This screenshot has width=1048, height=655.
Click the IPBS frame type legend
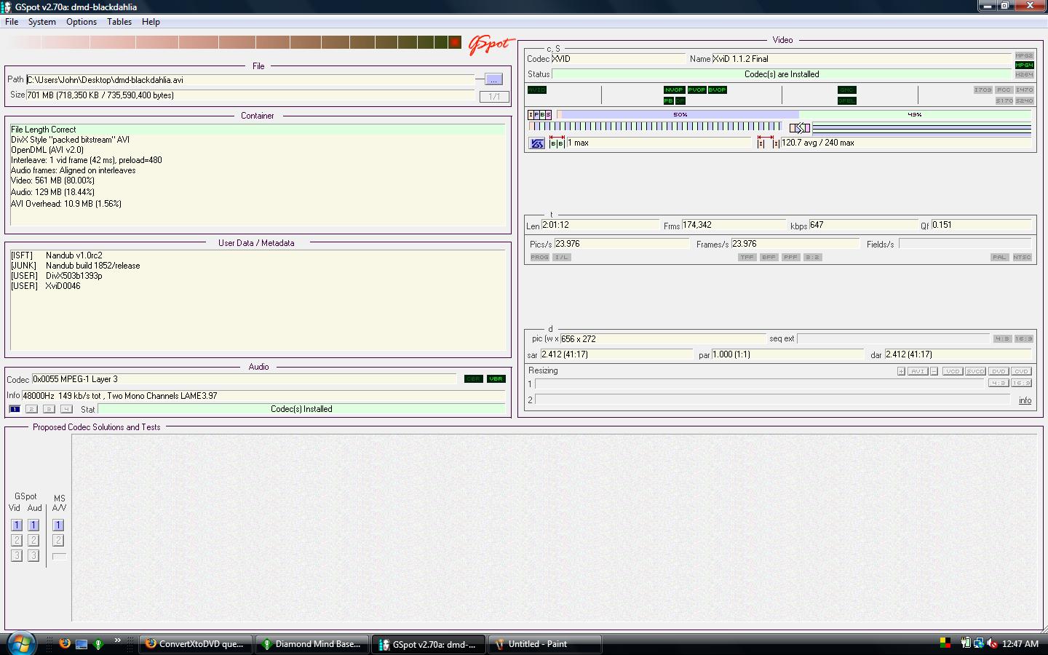(540, 114)
